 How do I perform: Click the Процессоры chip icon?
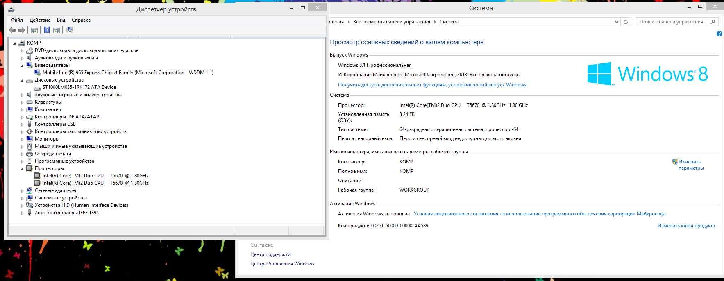point(30,168)
